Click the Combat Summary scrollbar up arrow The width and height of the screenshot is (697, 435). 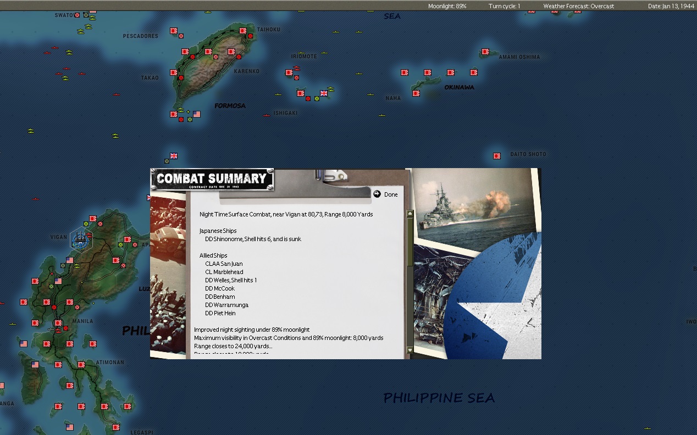(410, 214)
